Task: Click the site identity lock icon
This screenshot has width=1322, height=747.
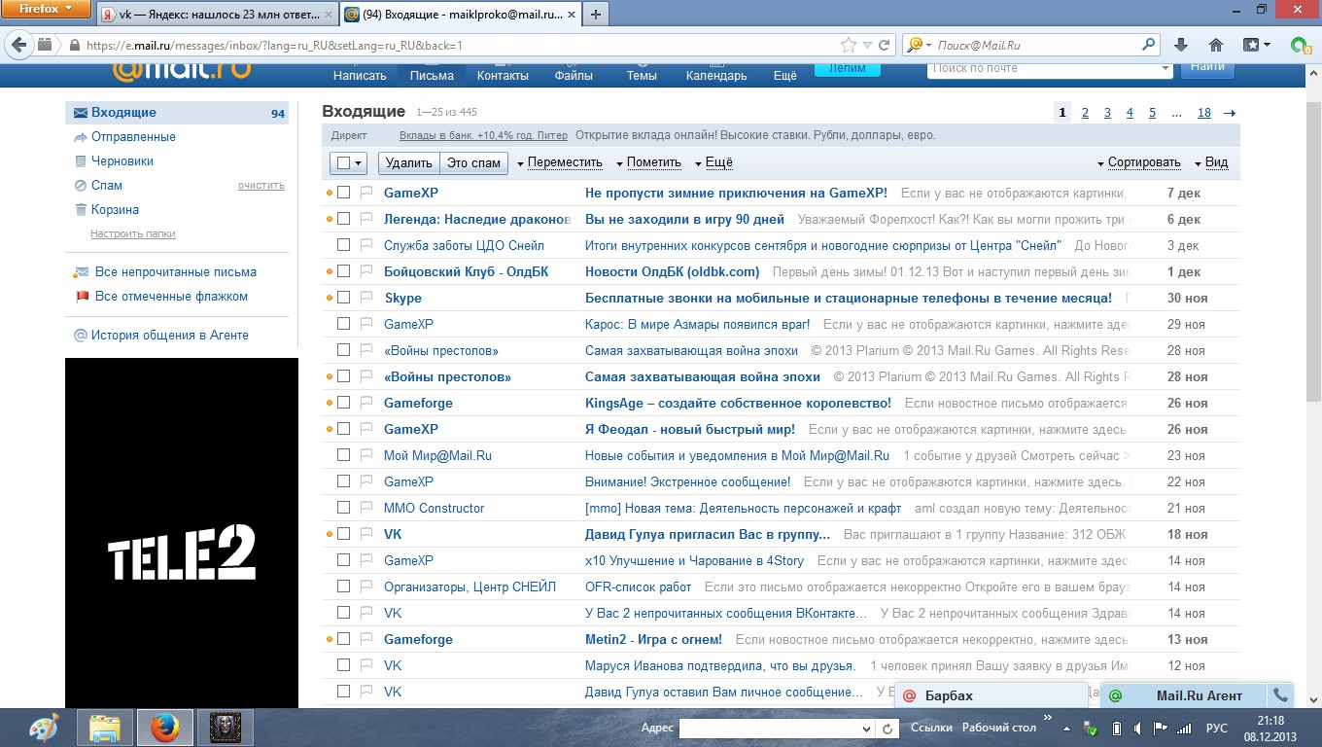Action: coord(74,46)
